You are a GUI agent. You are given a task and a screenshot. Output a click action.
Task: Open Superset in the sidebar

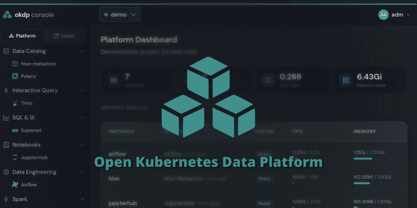tap(31, 130)
